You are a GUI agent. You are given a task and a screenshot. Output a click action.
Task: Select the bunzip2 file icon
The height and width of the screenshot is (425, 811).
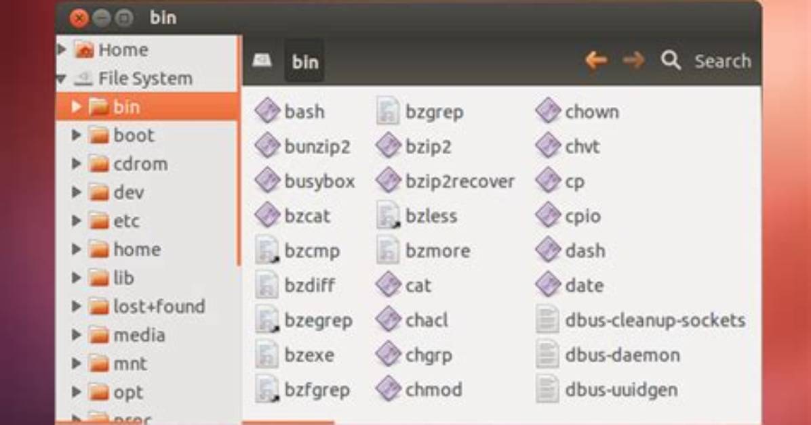[x=267, y=146]
